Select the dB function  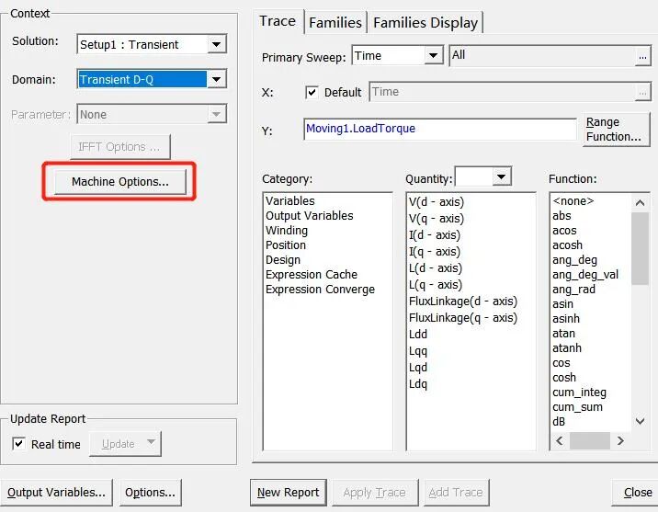click(559, 422)
